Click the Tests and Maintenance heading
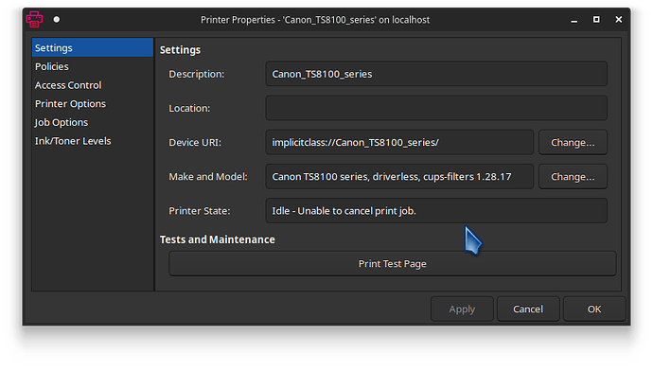 coord(218,239)
